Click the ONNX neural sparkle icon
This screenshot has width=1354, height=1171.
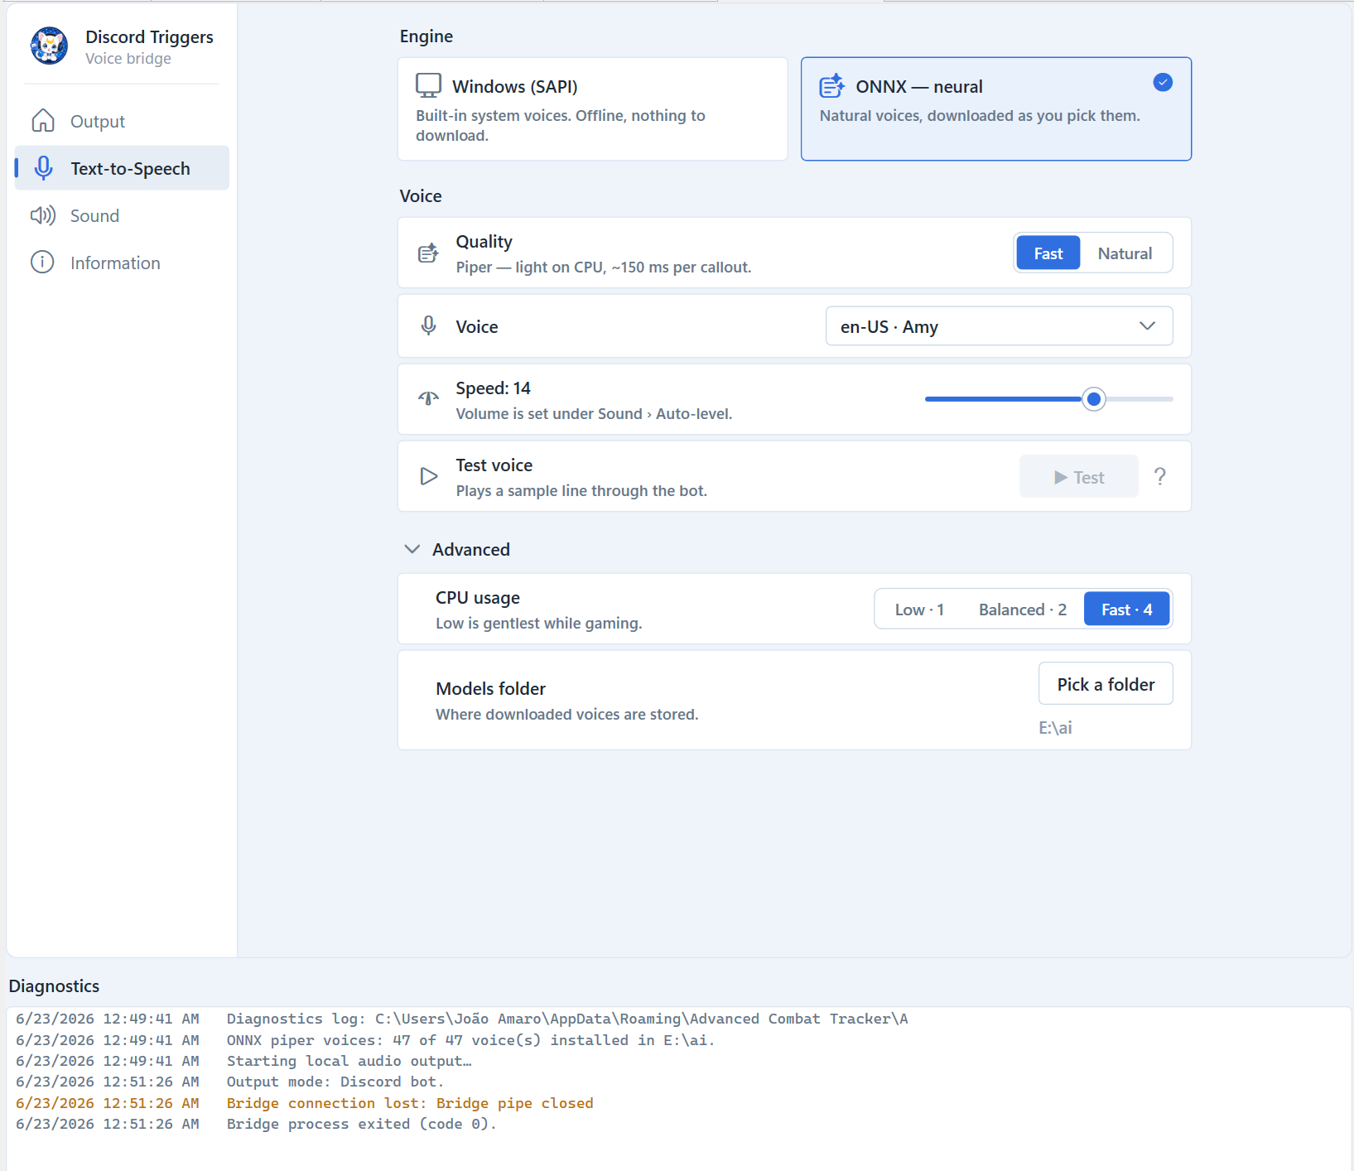tap(831, 85)
